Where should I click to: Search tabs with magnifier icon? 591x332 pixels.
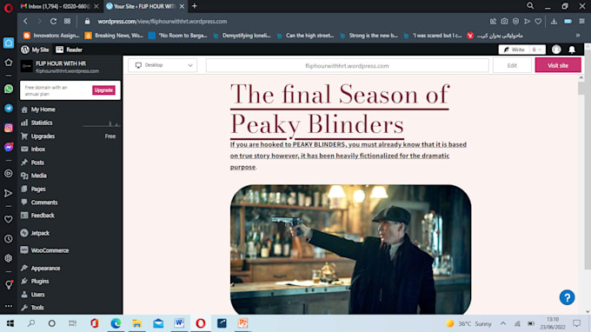tap(530, 6)
